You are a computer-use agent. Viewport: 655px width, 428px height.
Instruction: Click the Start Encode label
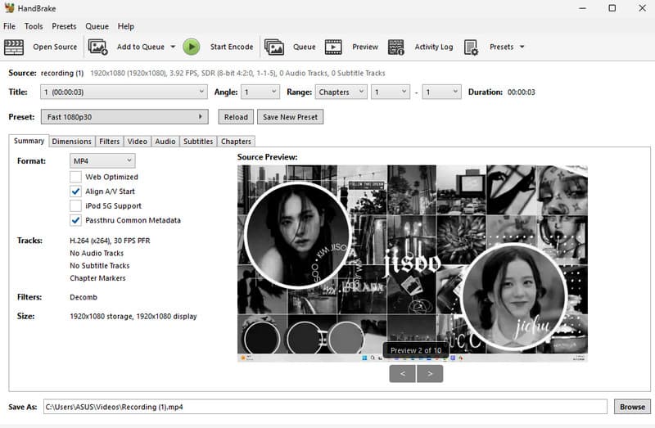point(232,47)
